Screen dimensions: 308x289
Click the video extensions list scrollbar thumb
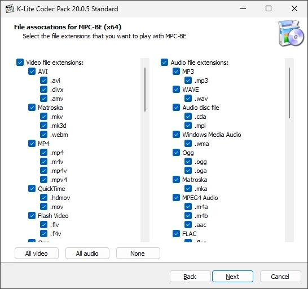click(x=145, y=90)
